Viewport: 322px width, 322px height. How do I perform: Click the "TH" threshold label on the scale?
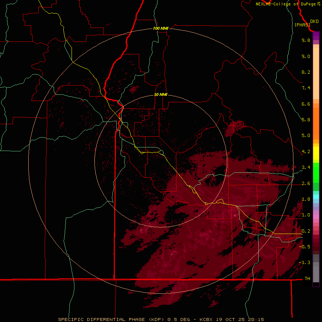coord(307,279)
